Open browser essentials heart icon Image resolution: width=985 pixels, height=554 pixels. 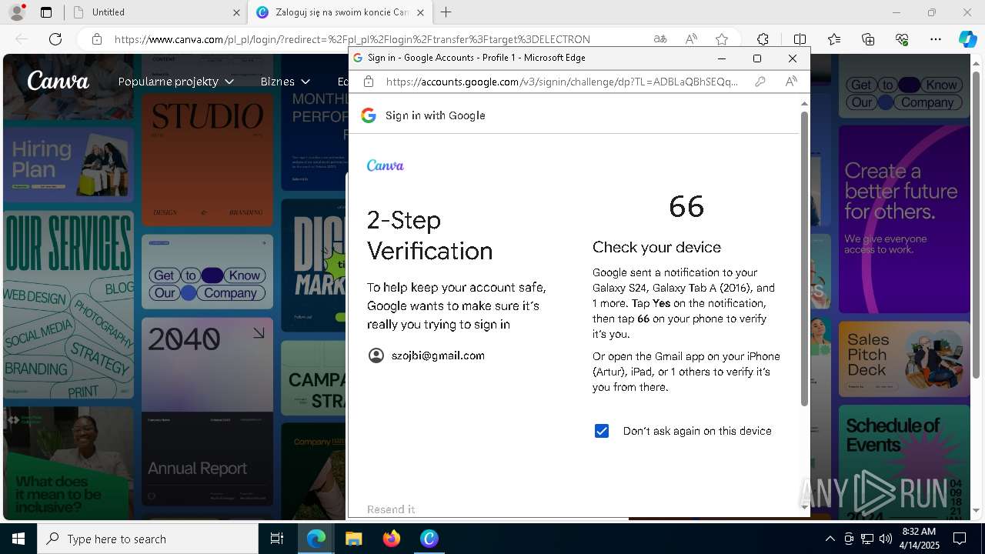[902, 39]
